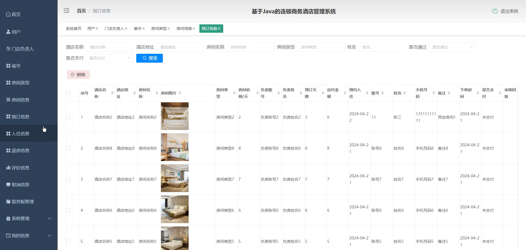The height and width of the screenshot is (250, 526).
Task: Check the row 3 checkbox for 酒店名称7
Action: click(x=69, y=179)
